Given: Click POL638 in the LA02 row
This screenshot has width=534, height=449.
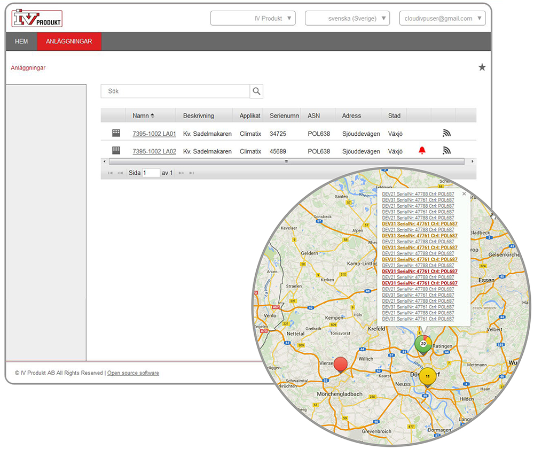Looking at the screenshot, I should [x=319, y=151].
